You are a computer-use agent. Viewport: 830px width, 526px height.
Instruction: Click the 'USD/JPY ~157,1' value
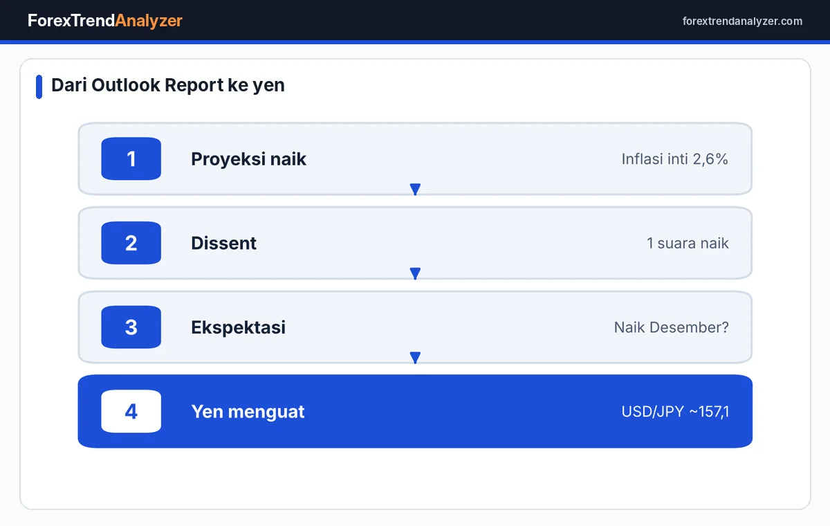[x=675, y=412]
